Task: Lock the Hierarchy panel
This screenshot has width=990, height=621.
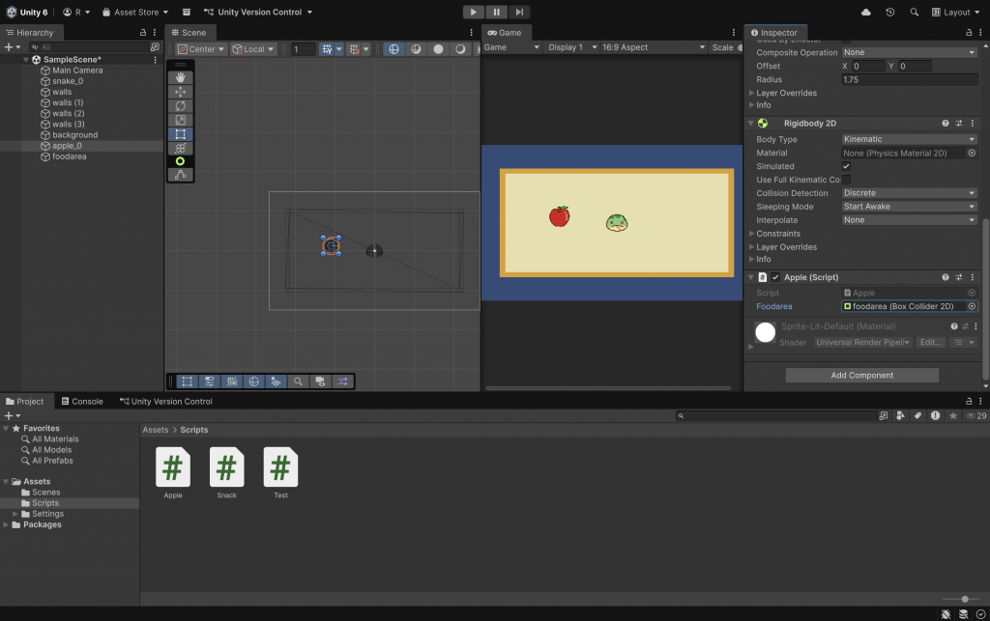Action: tap(143, 32)
